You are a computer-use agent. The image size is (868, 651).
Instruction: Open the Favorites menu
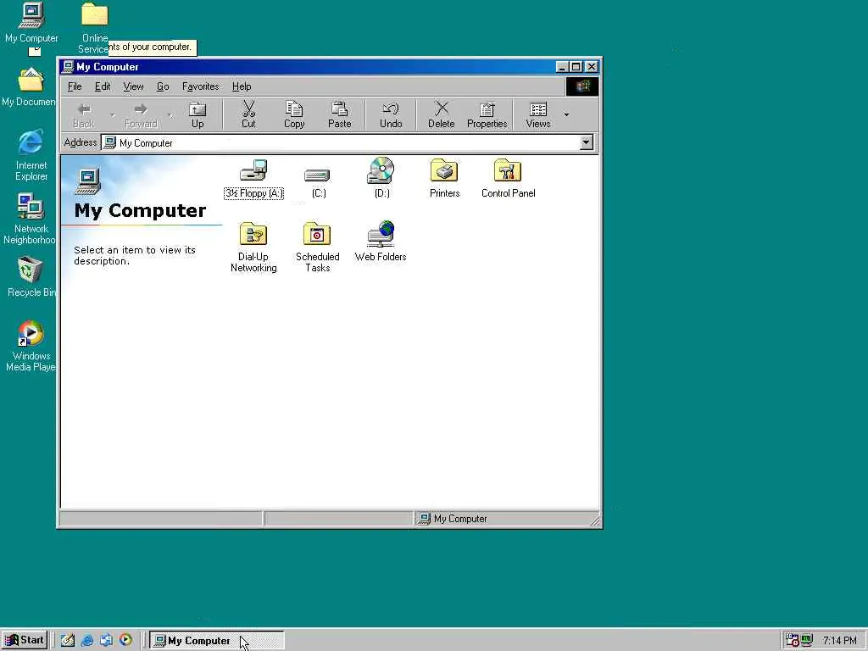[x=200, y=86]
